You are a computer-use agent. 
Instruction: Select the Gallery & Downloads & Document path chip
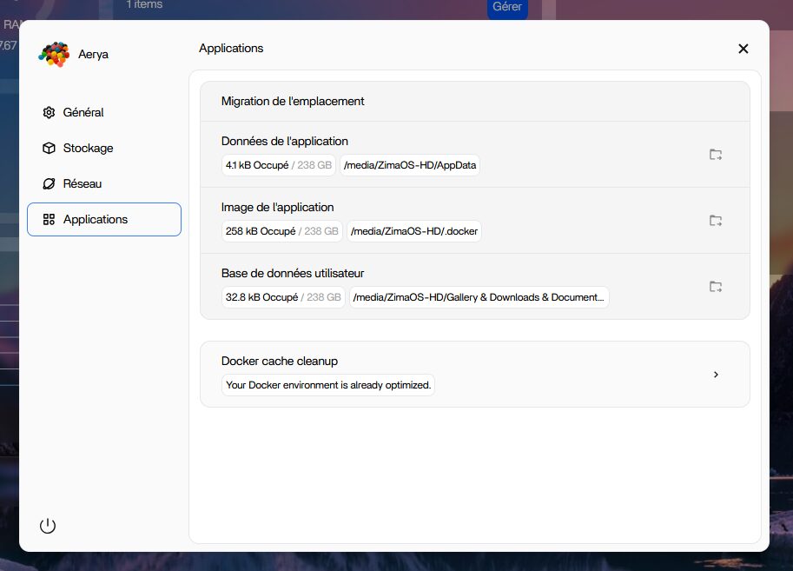479,297
